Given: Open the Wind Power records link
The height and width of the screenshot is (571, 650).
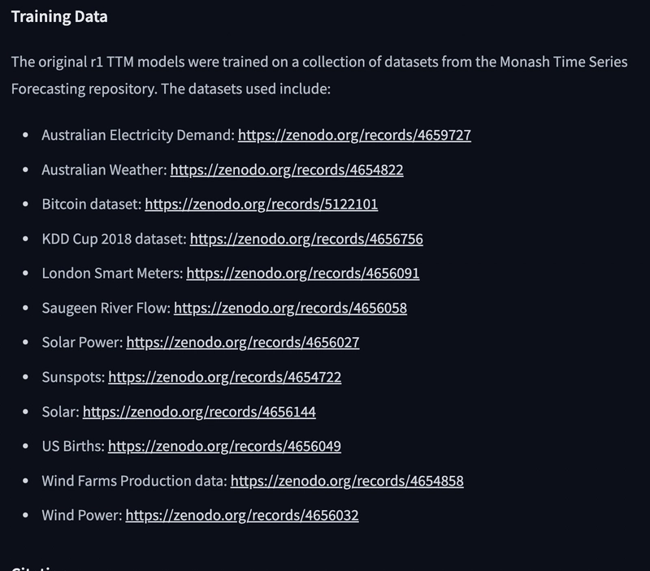Looking at the screenshot, I should (x=242, y=516).
